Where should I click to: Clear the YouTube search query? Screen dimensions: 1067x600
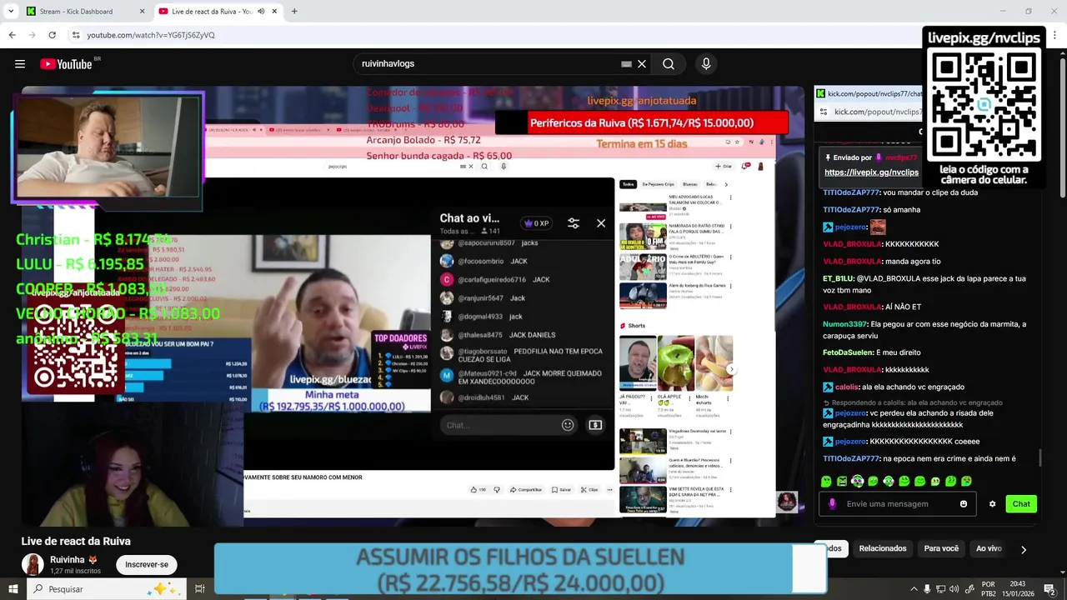(642, 64)
